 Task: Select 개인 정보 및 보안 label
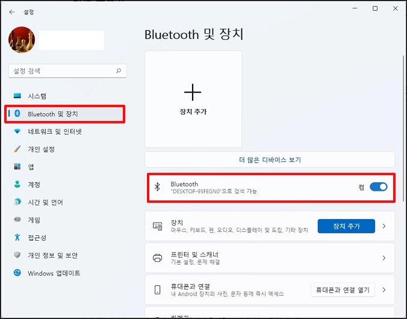pos(53,255)
